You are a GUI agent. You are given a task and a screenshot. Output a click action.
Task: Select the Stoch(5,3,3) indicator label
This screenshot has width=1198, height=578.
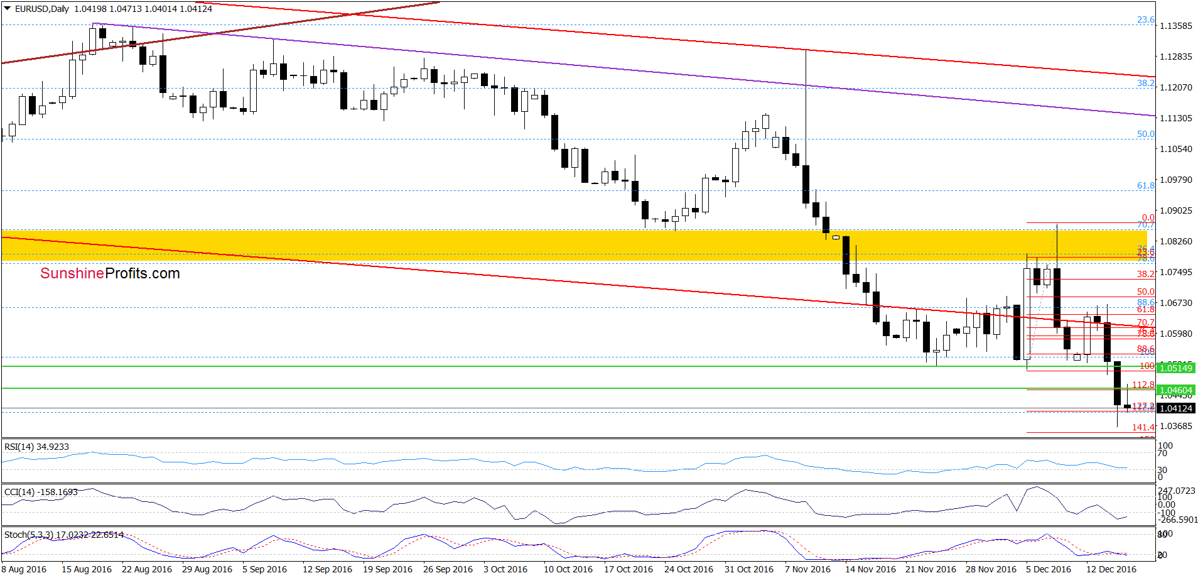click(29, 535)
